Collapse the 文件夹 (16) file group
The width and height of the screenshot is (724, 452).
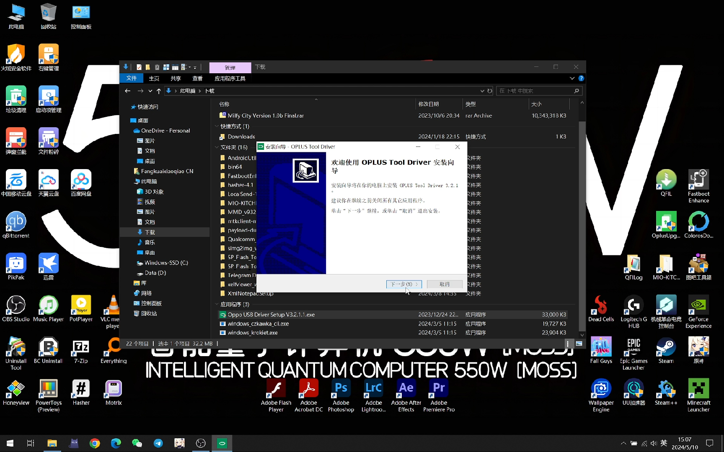click(217, 147)
